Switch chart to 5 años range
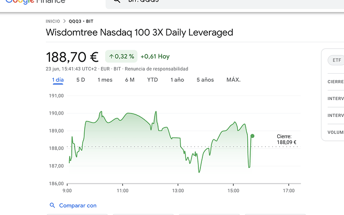This screenshot has width=344, height=215. [205, 80]
